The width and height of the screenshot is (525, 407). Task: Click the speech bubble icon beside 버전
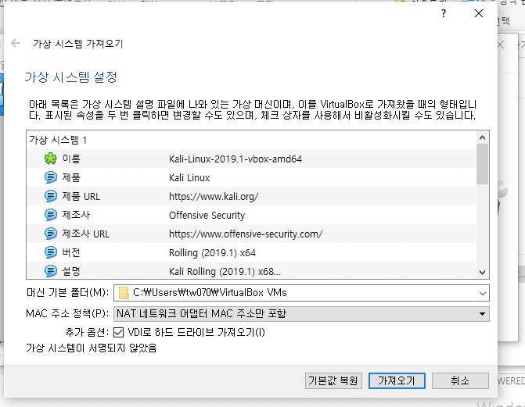point(51,252)
